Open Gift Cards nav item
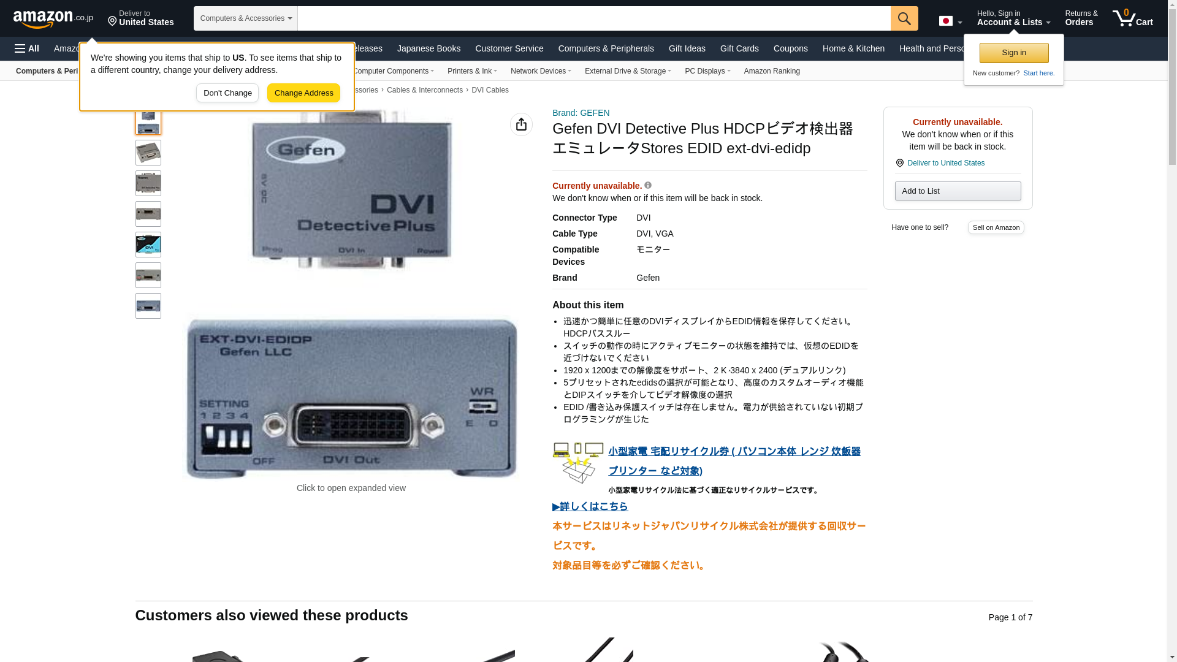This screenshot has height=662, width=1177. click(739, 48)
